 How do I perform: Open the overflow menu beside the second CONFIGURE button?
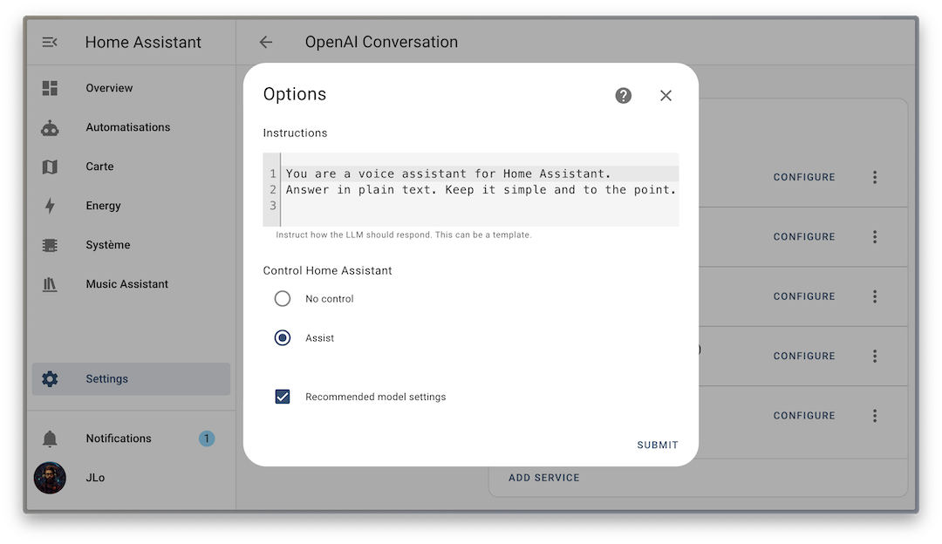[x=875, y=236]
